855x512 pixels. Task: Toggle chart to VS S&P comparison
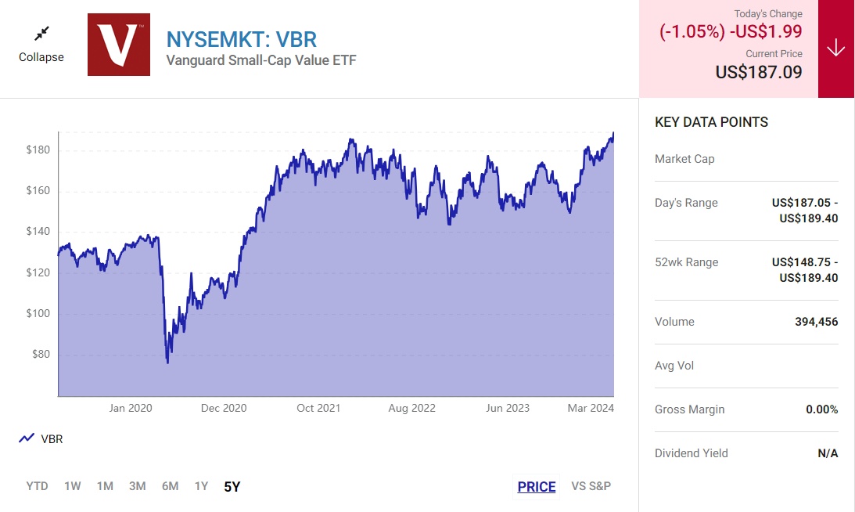point(591,486)
